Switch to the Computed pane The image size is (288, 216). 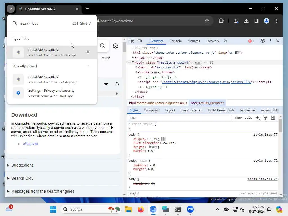pos(152,110)
